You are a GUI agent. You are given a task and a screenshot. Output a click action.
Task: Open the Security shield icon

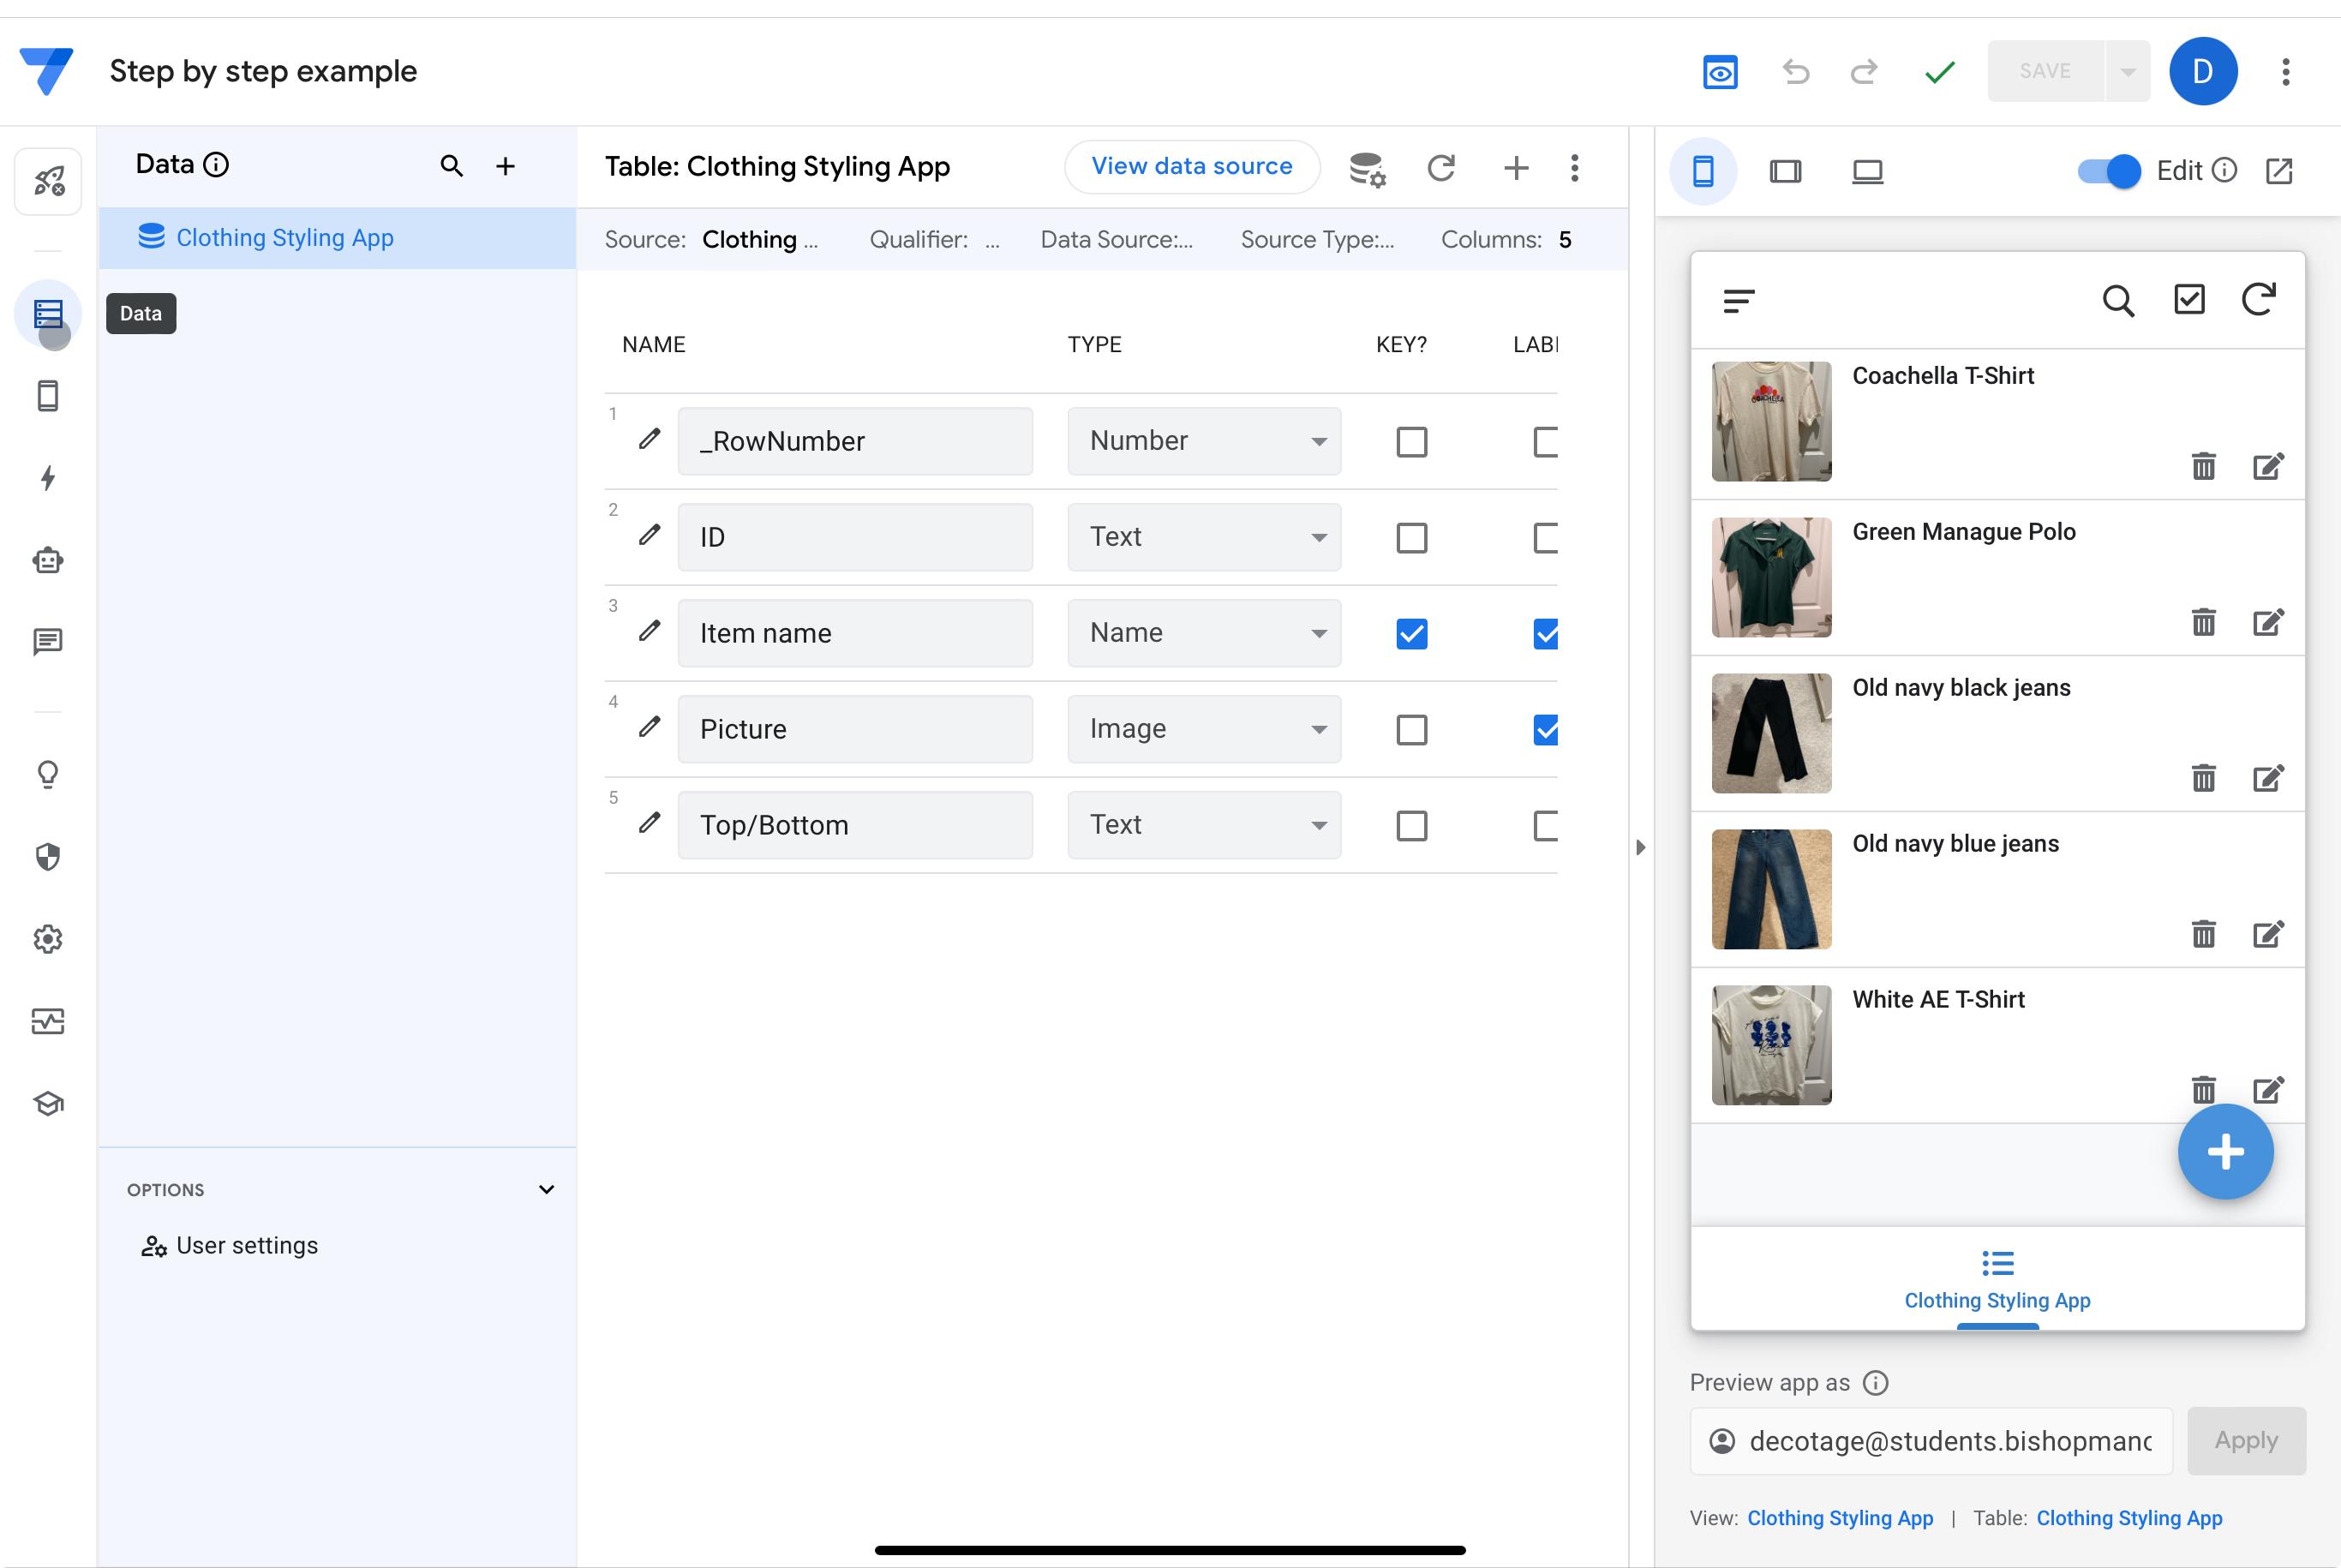pyautogui.click(x=48, y=857)
